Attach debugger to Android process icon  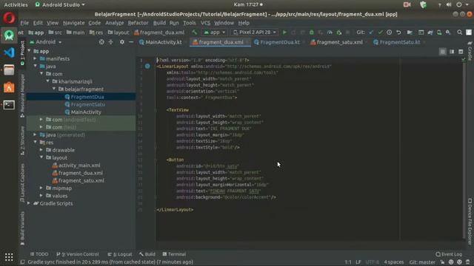pyautogui.click(x=339, y=33)
